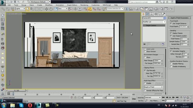Viewport: 193px width, 108px height.
Task: Click Configure Modifier Sets icon
Action: point(163,44)
